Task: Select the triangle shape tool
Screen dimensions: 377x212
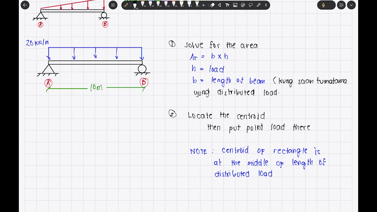Action: (x=220, y=5)
